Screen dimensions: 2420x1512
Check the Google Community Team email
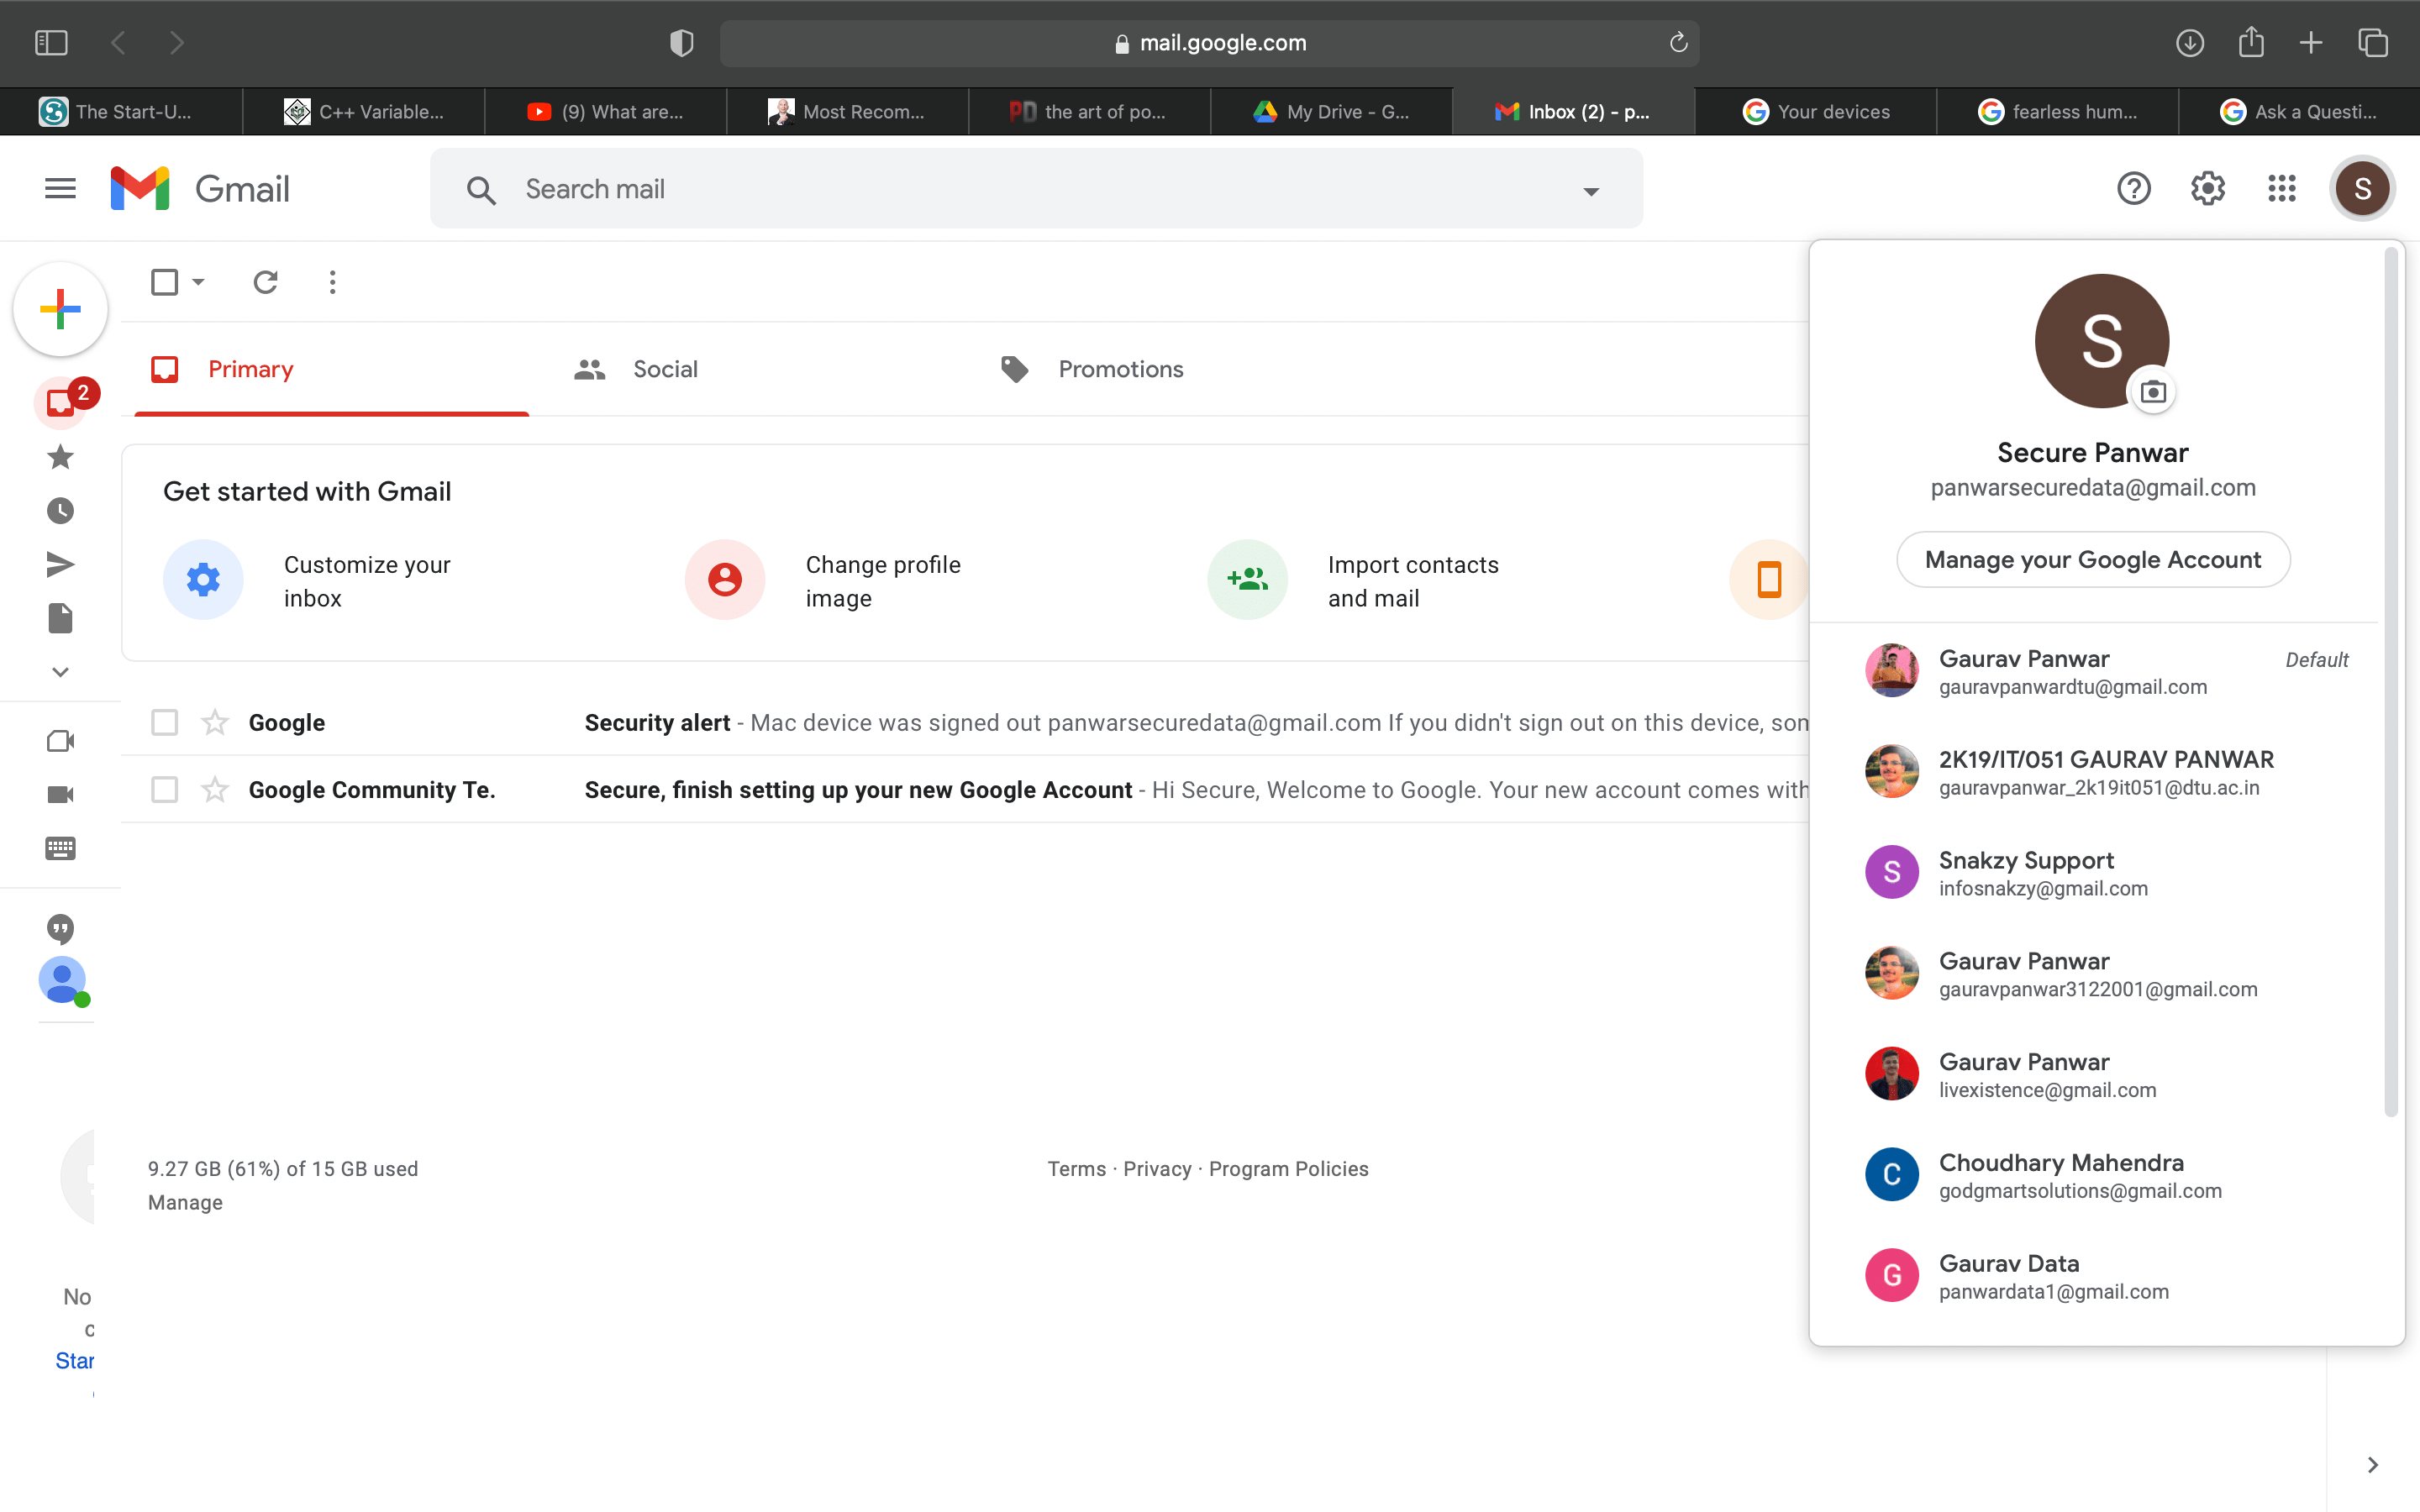[x=164, y=789]
